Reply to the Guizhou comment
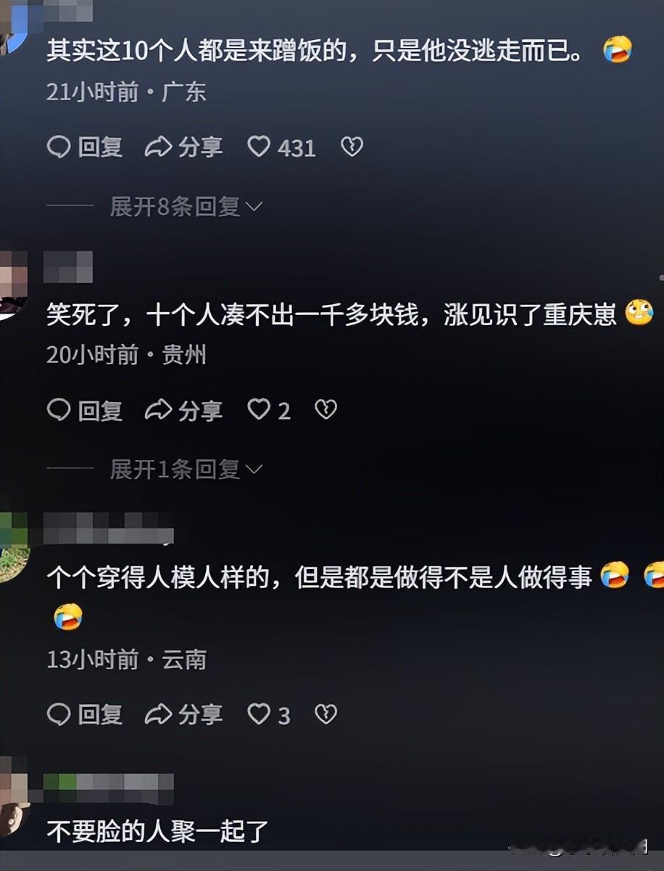 85,410
